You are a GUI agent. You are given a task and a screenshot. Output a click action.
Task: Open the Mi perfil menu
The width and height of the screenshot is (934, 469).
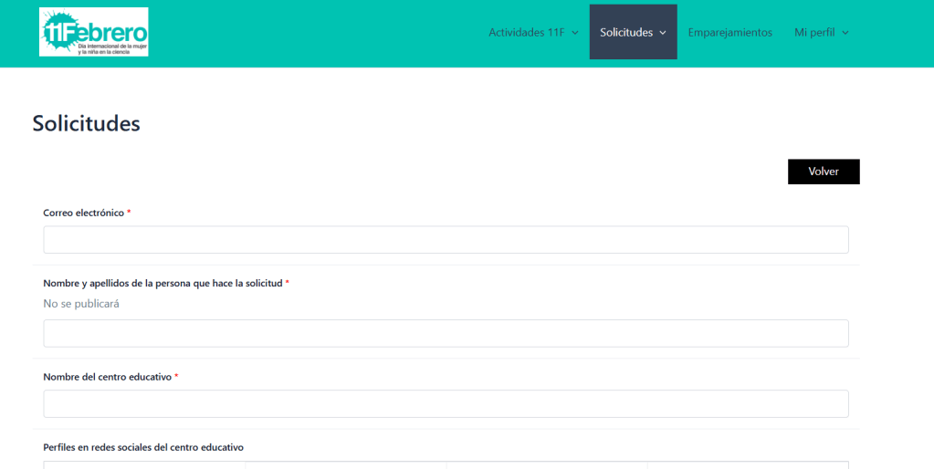814,33
